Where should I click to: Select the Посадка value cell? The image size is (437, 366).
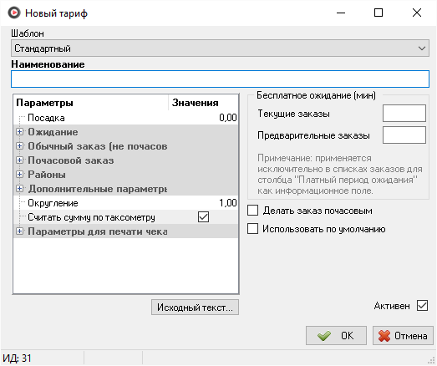pyautogui.click(x=203, y=118)
